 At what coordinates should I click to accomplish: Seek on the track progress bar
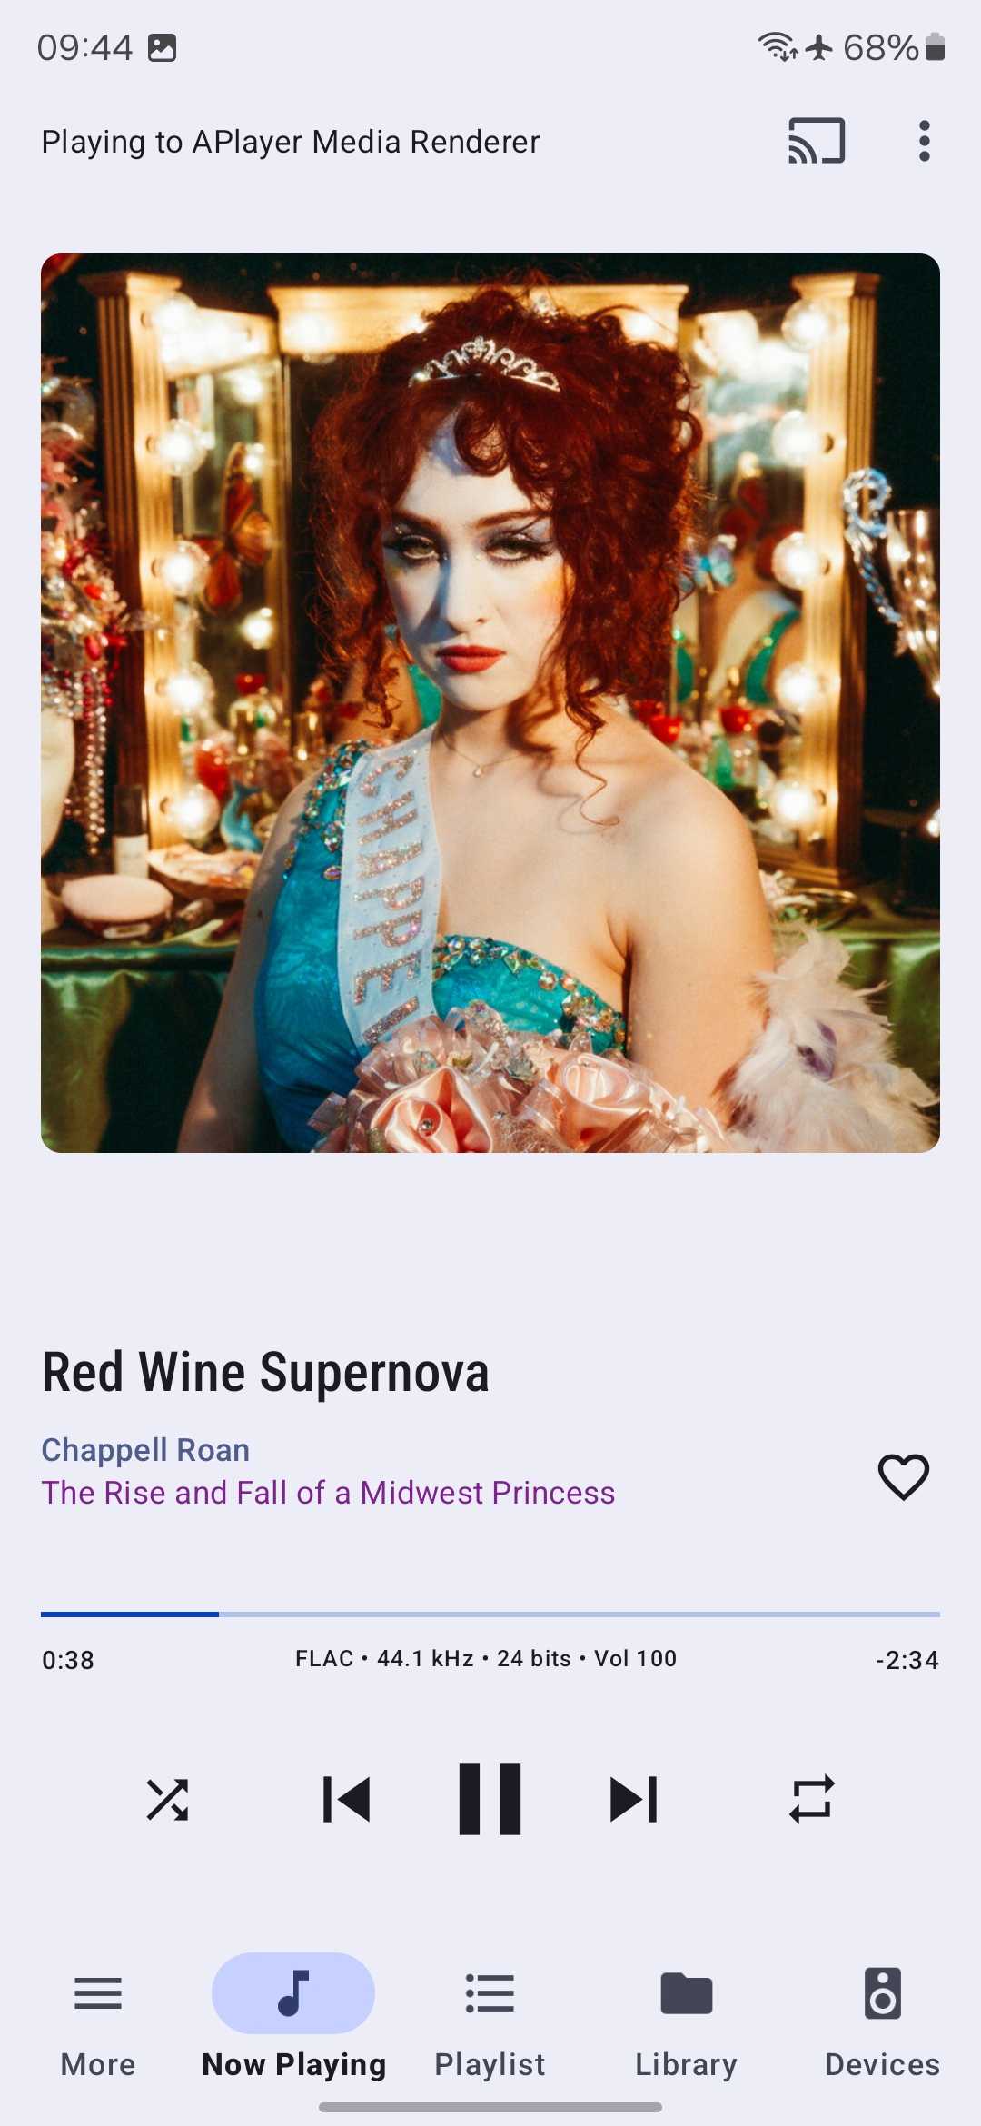click(x=490, y=1614)
